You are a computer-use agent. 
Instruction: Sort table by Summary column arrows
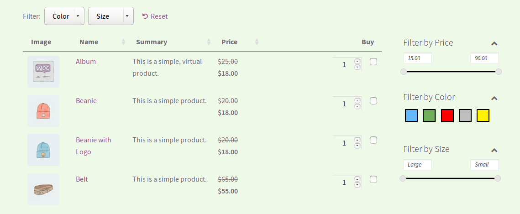point(209,42)
